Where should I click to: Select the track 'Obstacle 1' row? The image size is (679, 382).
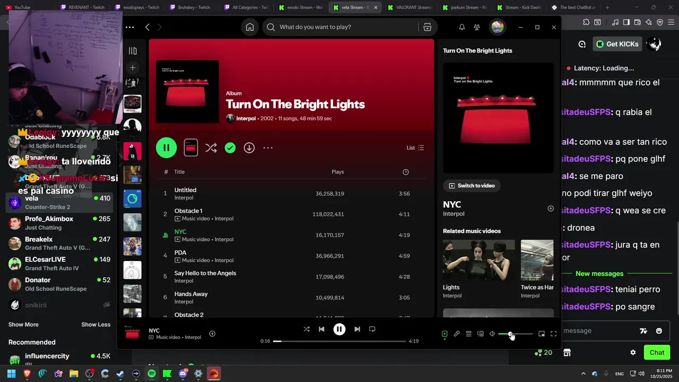tap(292, 214)
